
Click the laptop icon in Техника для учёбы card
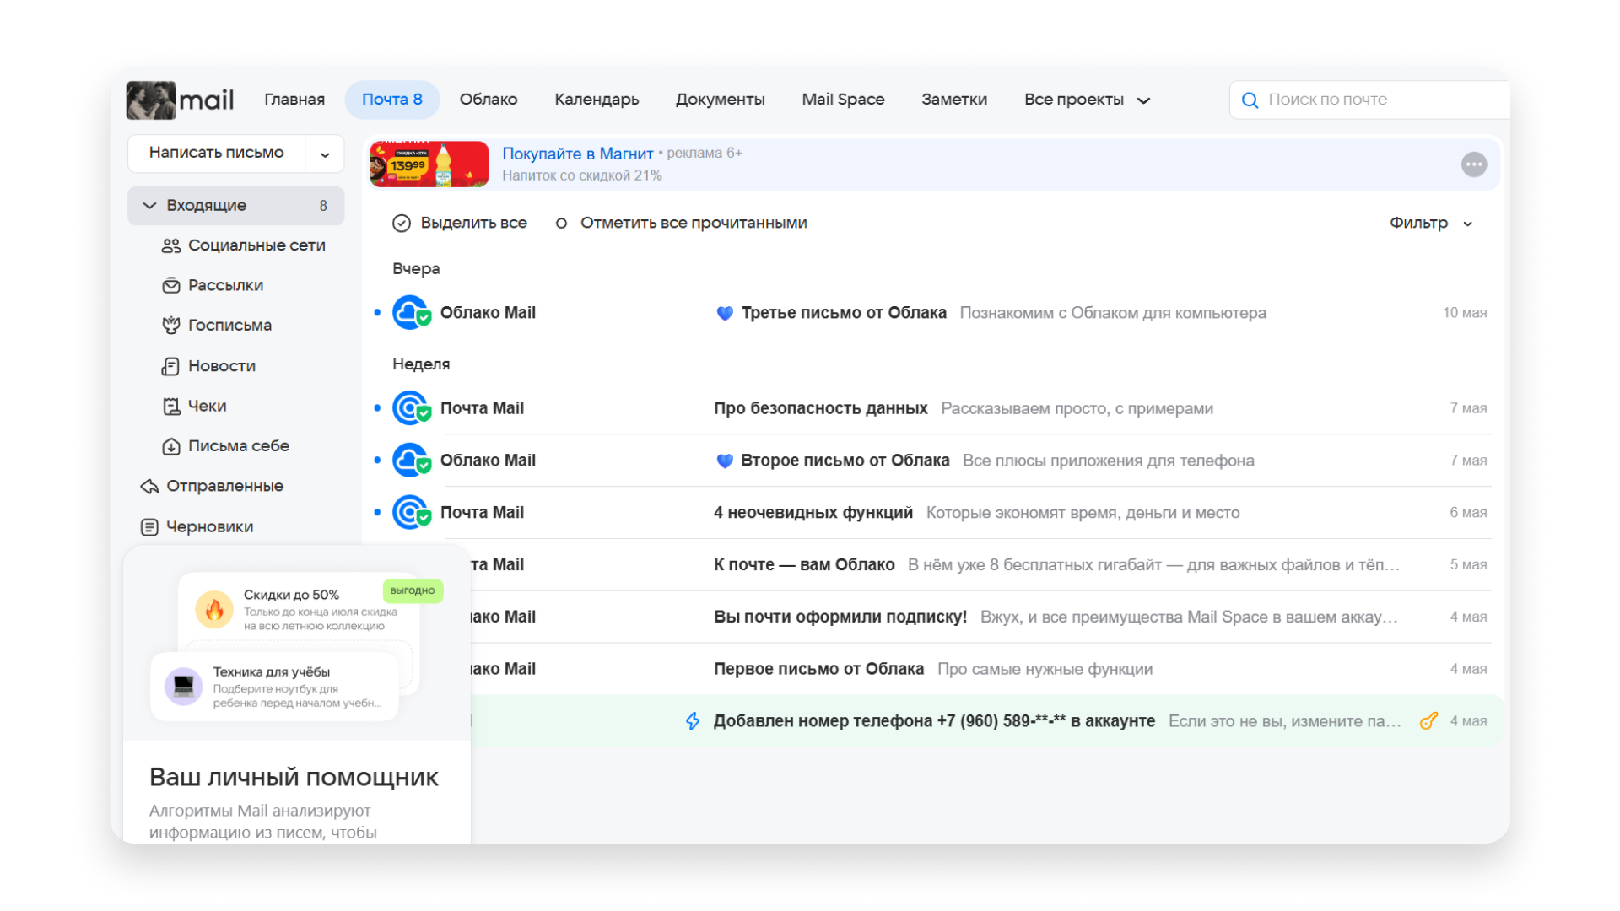tap(183, 687)
